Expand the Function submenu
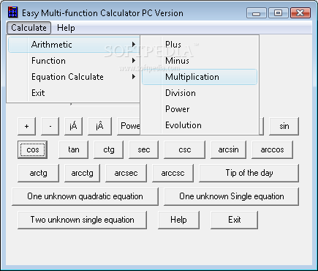 pyautogui.click(x=74, y=61)
